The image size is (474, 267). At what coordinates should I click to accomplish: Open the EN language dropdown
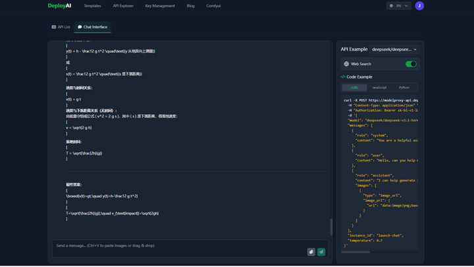point(399,6)
